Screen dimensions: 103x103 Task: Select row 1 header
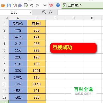(4, 24)
